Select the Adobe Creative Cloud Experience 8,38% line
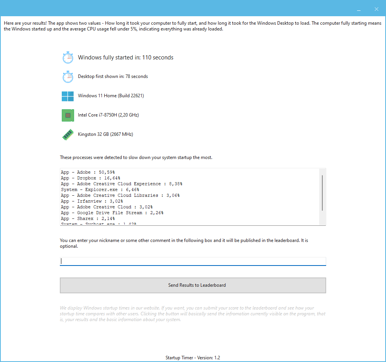386x362 pixels. [x=122, y=184]
